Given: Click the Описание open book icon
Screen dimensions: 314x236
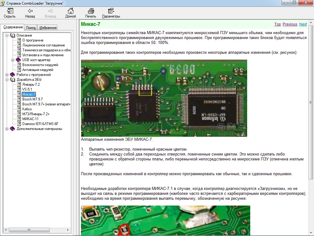Looking at the screenshot, I should point(13,35).
